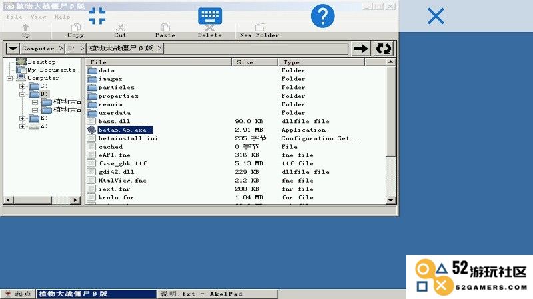
Task: Select the cached file name
Action: pyautogui.click(x=111, y=147)
